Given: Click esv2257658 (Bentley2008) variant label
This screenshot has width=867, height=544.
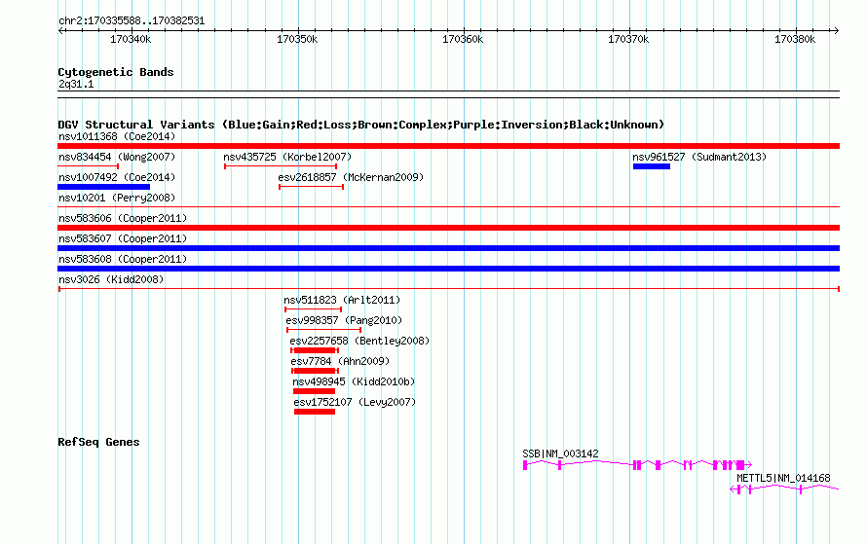Looking at the screenshot, I should click(359, 341).
